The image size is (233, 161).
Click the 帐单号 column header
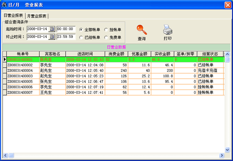[x=23, y=54]
